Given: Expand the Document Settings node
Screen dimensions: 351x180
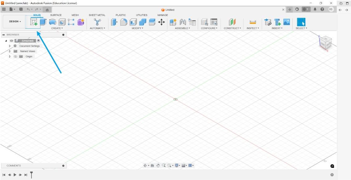Looking at the screenshot, I should 10,46.
